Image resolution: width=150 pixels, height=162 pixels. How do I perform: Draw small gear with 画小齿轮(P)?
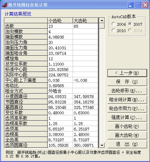127,126
